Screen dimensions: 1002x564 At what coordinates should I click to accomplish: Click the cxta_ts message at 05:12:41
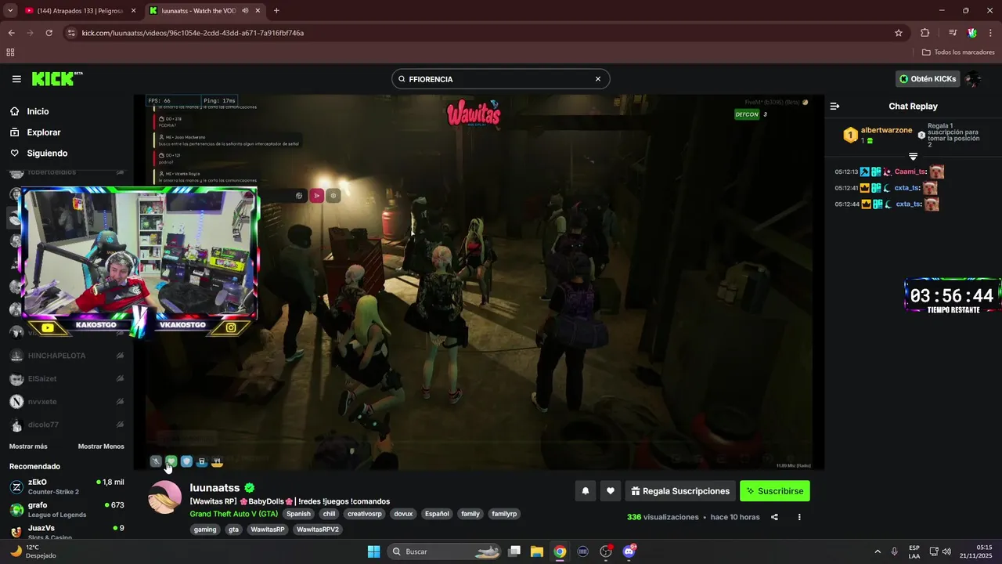click(x=886, y=188)
